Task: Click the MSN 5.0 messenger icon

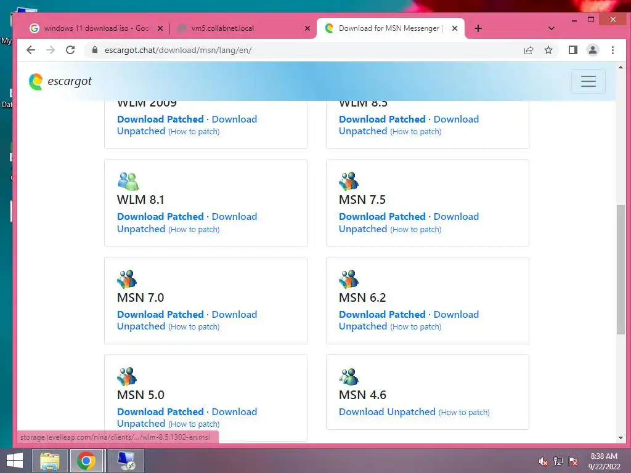Action: pos(127,377)
